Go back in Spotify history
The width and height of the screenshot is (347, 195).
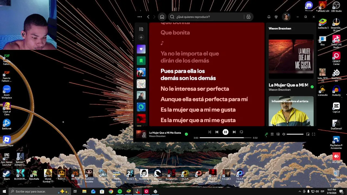(148, 17)
